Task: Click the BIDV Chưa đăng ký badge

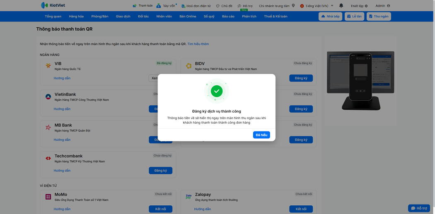Action: coord(303,63)
